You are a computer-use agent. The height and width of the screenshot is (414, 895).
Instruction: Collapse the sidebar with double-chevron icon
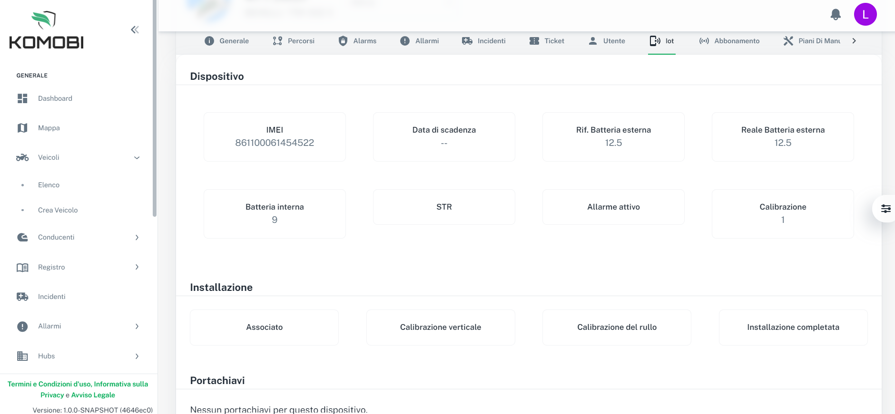pos(135,30)
